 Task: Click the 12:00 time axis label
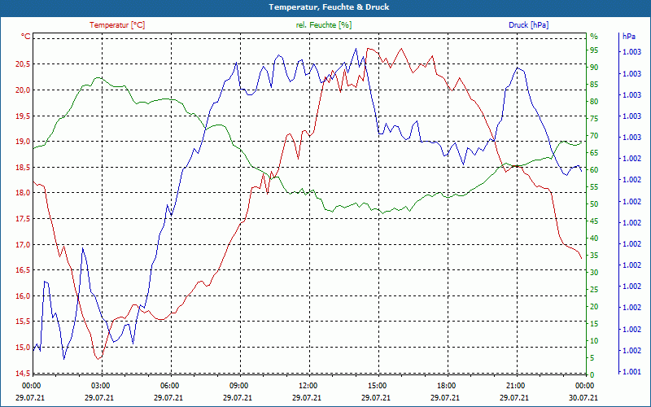point(308,386)
